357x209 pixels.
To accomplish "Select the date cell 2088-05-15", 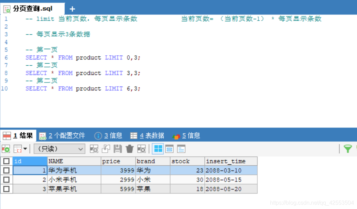I will click(231, 180).
